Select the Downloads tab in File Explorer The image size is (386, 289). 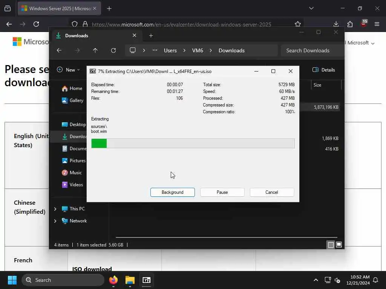click(x=96, y=36)
